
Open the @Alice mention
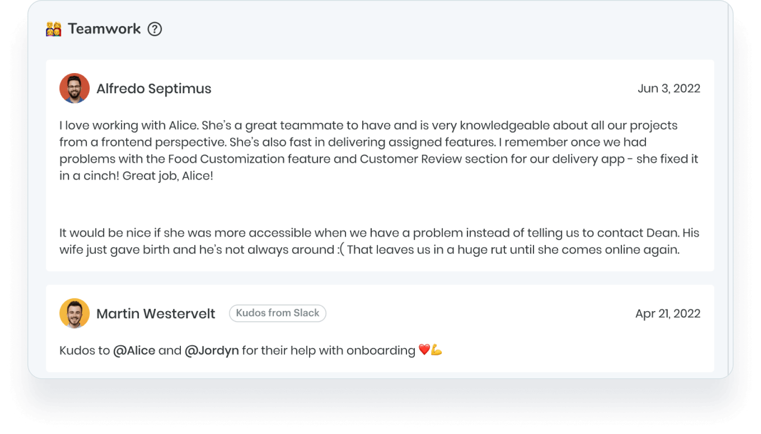(x=134, y=350)
